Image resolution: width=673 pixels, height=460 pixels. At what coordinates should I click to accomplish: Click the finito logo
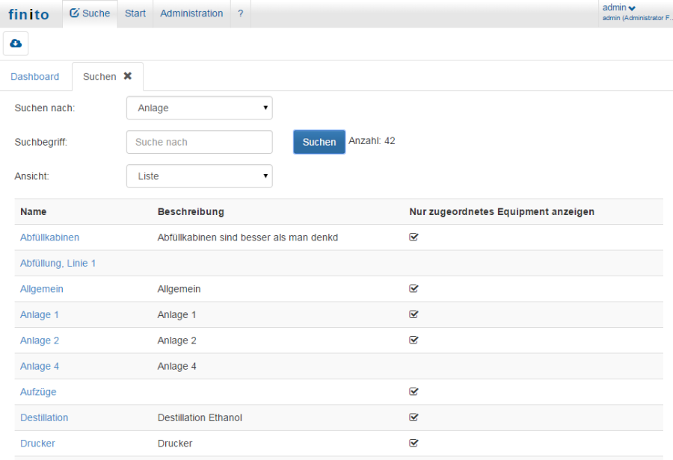coord(29,14)
